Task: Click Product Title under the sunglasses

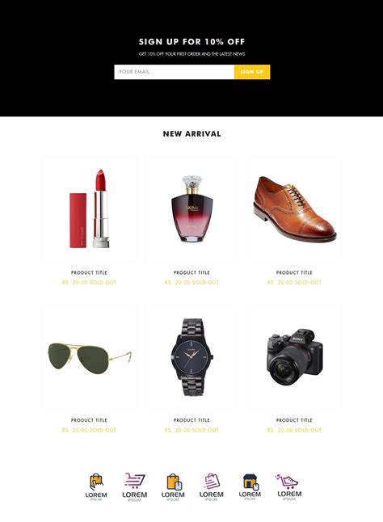Action: (x=89, y=420)
